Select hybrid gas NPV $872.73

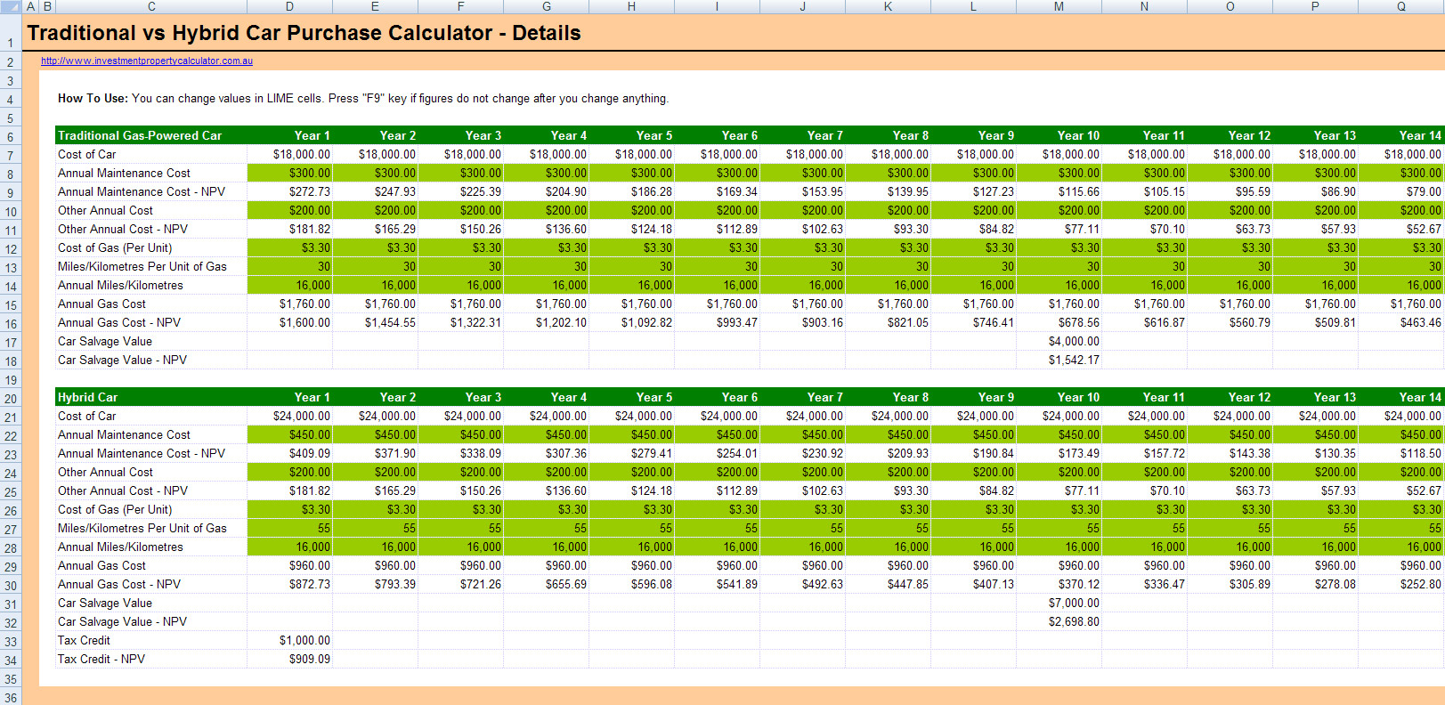pos(289,584)
